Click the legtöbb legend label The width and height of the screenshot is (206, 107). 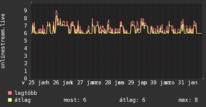[26, 93]
